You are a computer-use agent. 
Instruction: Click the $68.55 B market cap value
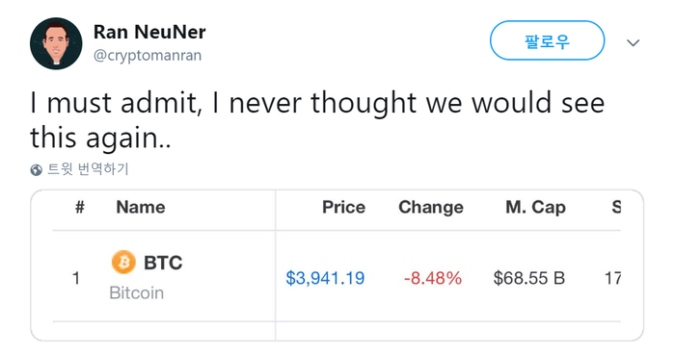tap(529, 278)
